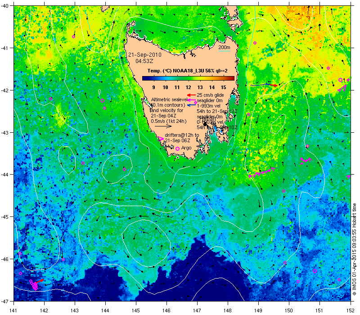Click the red glide arrow at the map's southwest corner
The height and width of the screenshot is (315, 360).
39,281
